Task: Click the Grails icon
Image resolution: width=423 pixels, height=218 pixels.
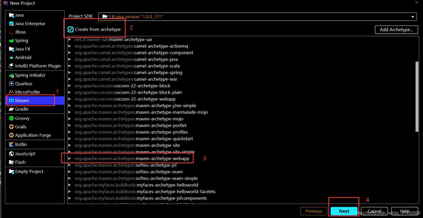Action: 11,127
